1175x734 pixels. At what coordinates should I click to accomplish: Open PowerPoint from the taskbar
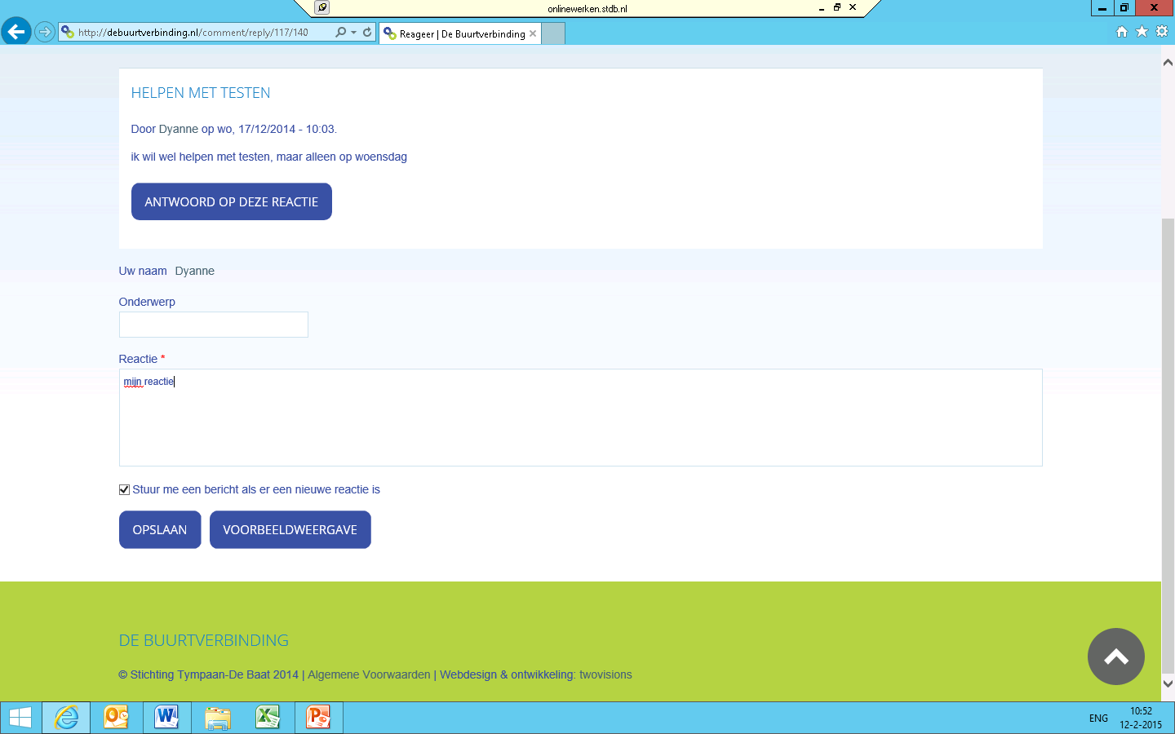[x=318, y=718]
